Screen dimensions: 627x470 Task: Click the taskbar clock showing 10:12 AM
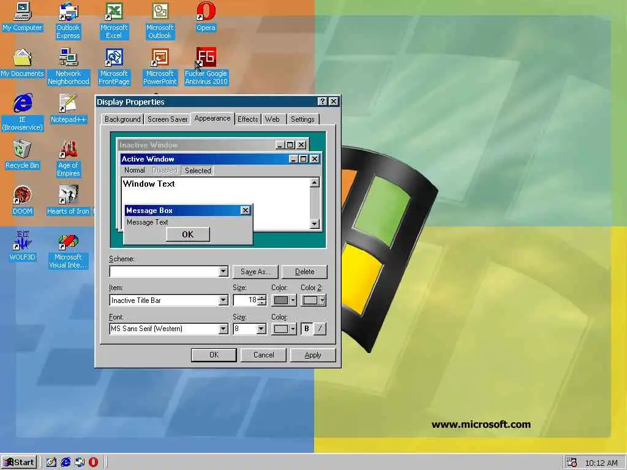tap(601, 463)
